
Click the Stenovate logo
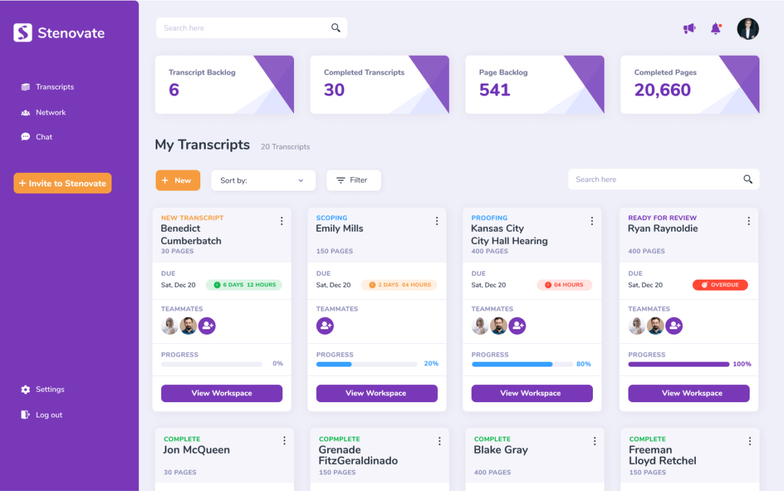point(58,32)
